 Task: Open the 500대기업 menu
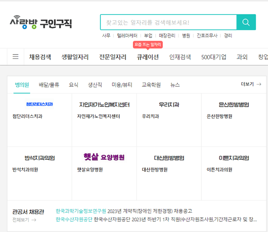click(214, 57)
